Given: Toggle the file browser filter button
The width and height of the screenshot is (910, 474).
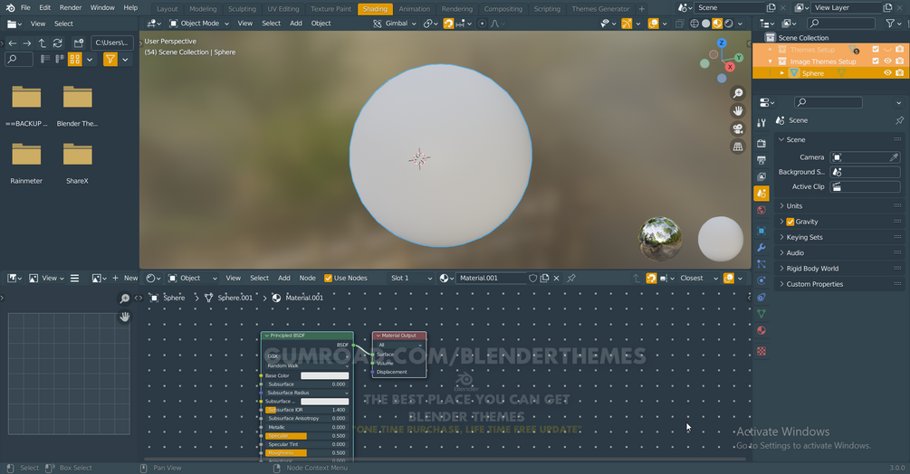Looking at the screenshot, I should pos(110,59).
